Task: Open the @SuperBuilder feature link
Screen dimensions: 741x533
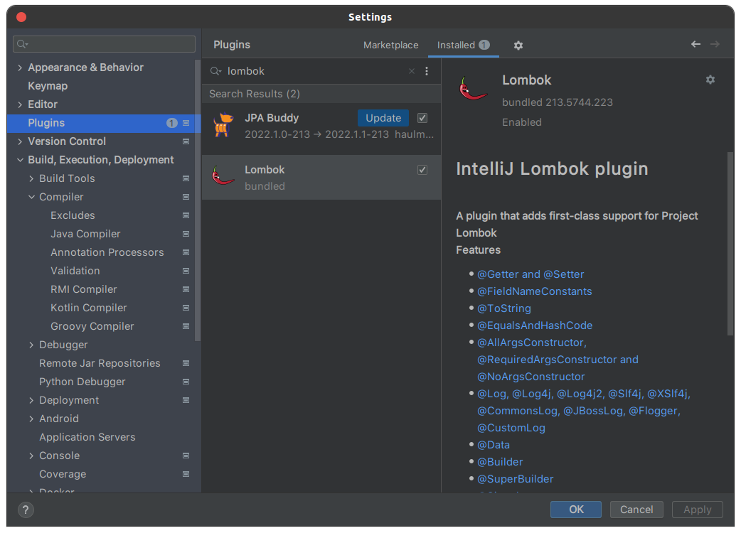Action: click(515, 479)
